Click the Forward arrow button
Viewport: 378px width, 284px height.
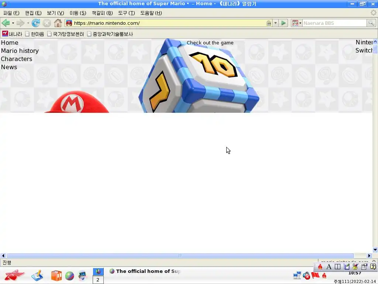21,23
